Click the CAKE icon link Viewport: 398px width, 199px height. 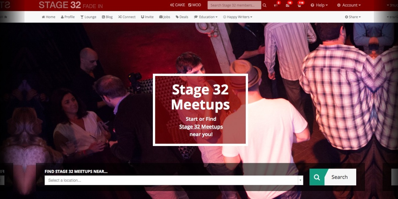[177, 5]
